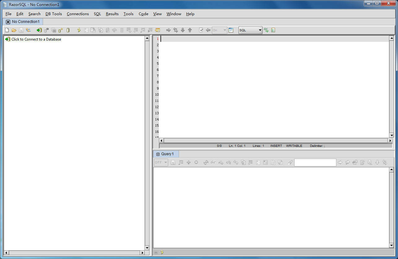The height and width of the screenshot is (259, 398).
Task: Open the OFF dropdown in Query1 toolbar
Action: (161, 162)
